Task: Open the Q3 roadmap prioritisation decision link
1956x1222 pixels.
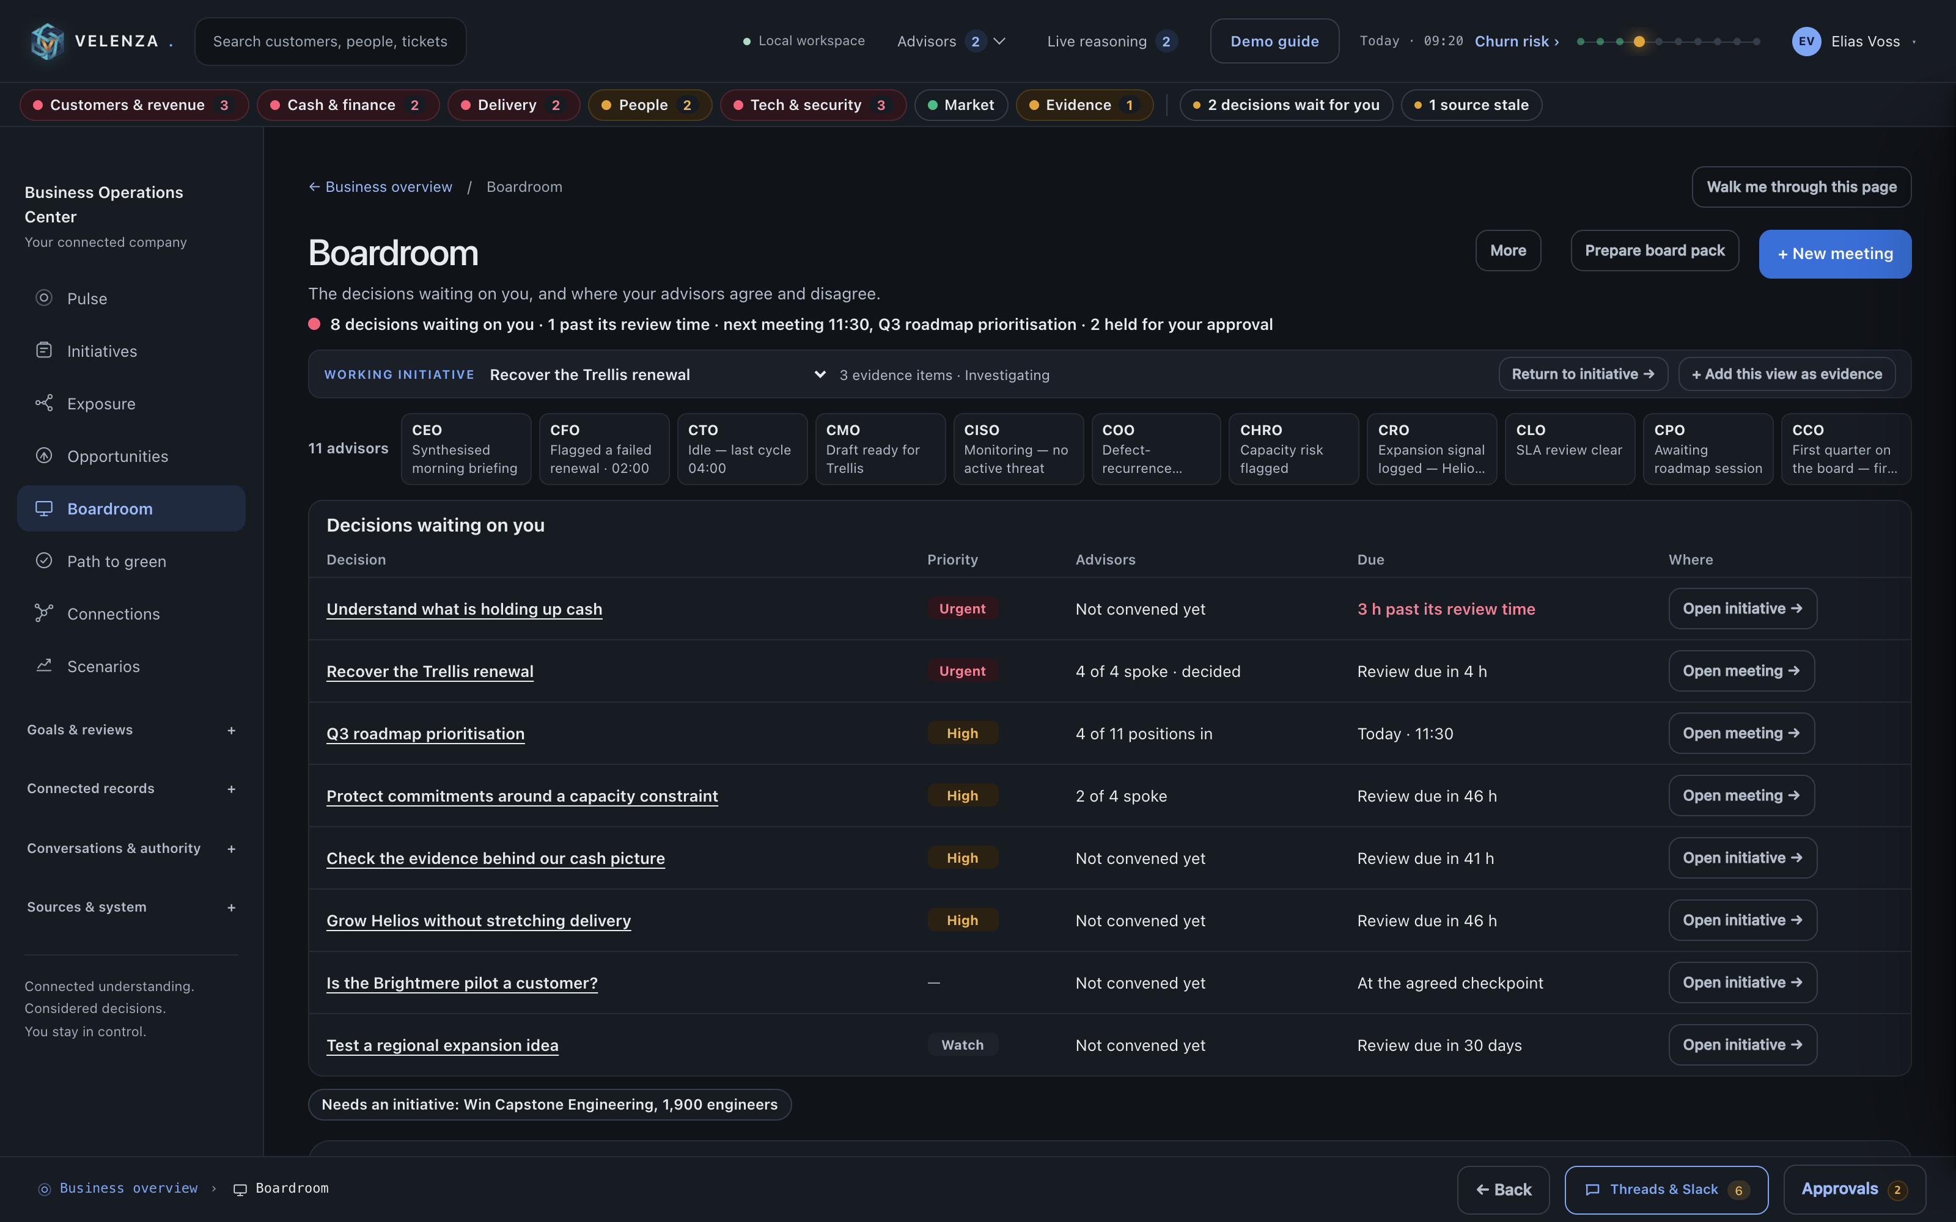Action: 425,734
